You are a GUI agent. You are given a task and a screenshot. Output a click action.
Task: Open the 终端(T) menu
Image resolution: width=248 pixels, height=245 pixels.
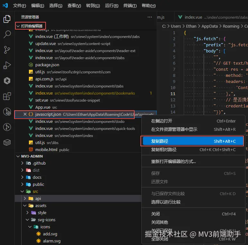[x=130, y=6]
